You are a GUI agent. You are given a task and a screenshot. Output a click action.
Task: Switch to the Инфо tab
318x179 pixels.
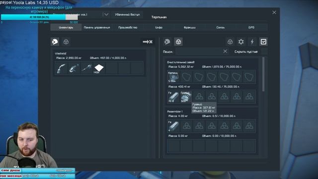(x=159, y=27)
